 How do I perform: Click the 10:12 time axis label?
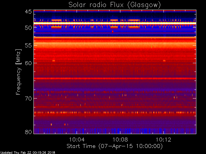164,140
